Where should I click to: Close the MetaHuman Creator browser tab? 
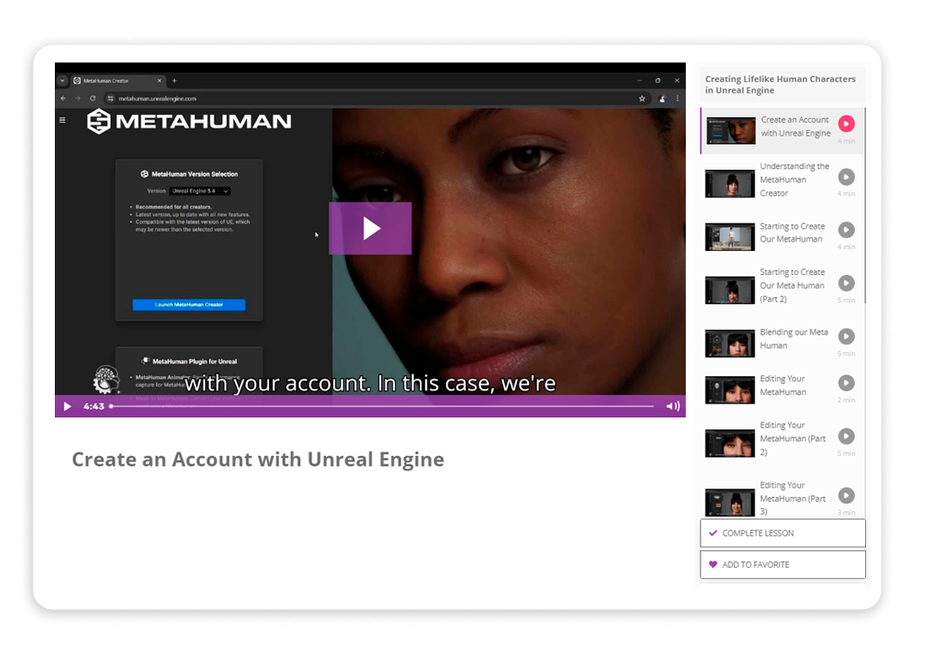[159, 81]
